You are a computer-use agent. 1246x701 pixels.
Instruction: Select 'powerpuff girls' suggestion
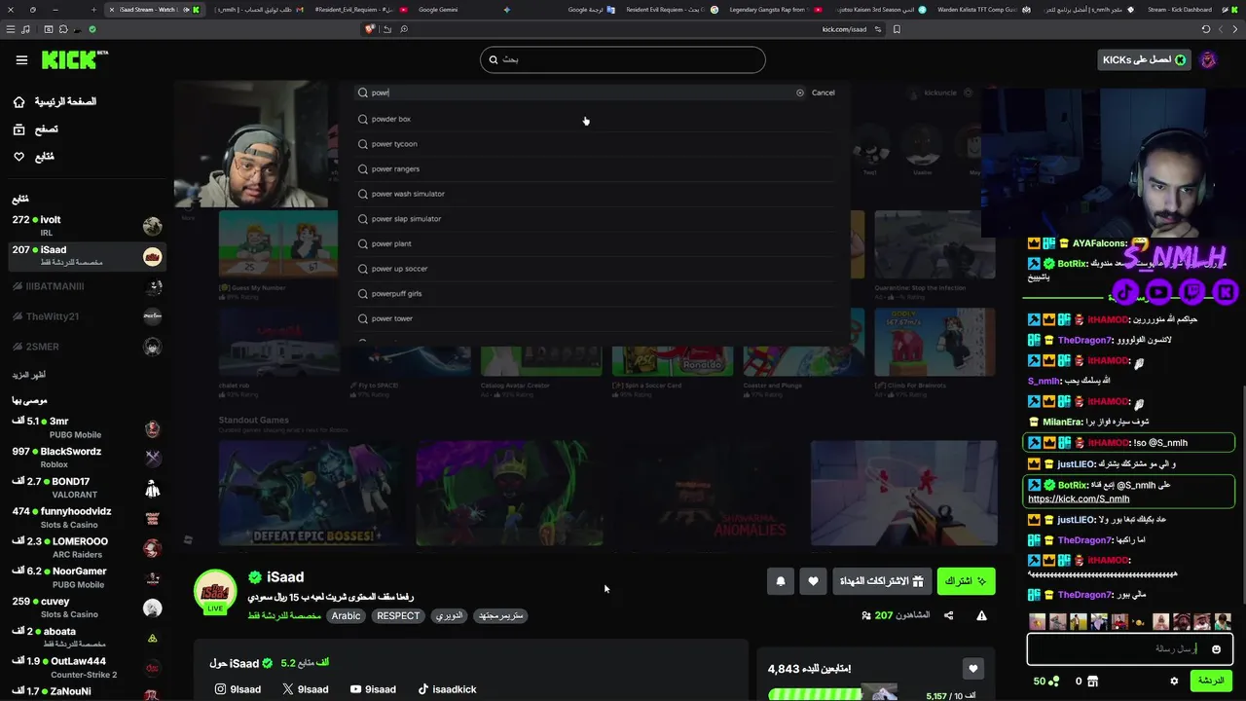[594, 293]
